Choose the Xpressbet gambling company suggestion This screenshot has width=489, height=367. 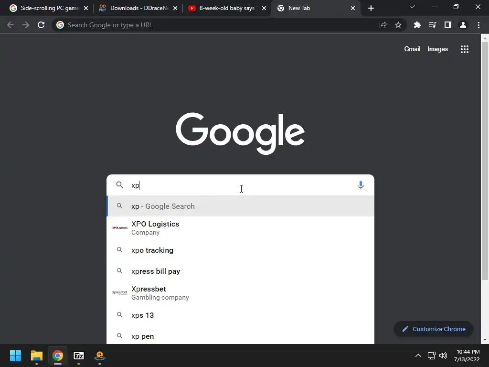[x=240, y=293]
